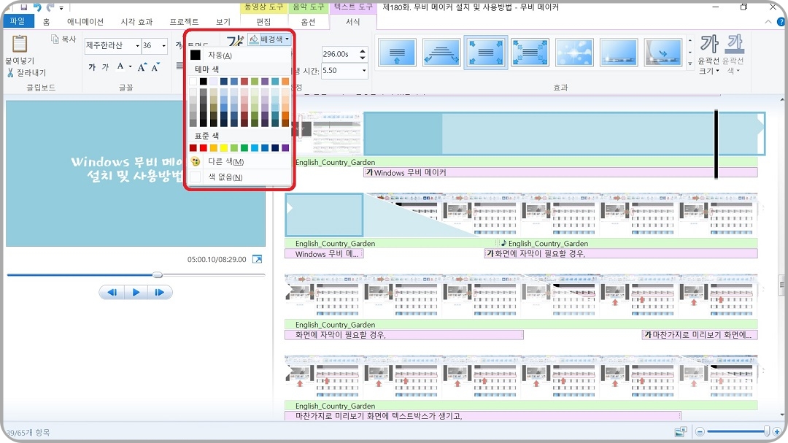788x443 pixels.
Task: Pick the white theme color swatch
Action: coord(193,81)
